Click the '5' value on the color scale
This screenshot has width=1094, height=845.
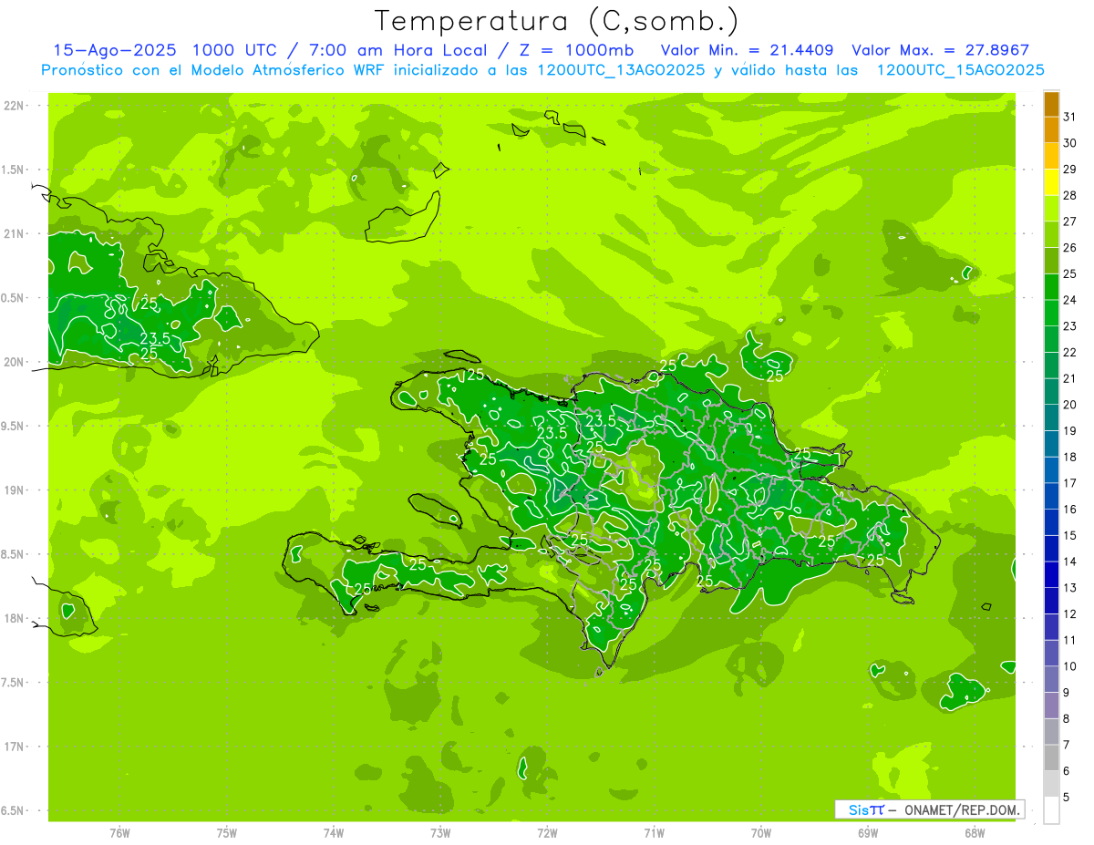1067,798
